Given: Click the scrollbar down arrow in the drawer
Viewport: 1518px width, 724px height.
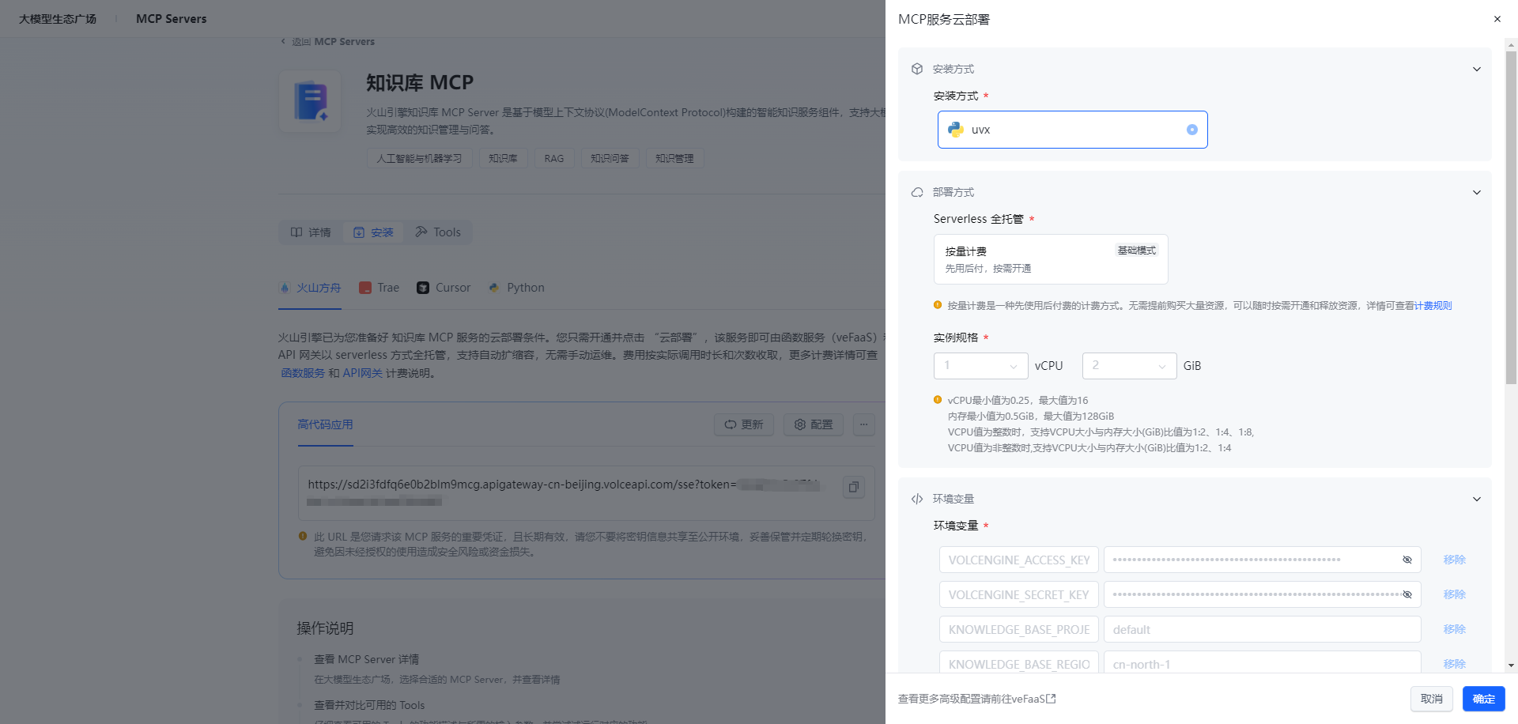Looking at the screenshot, I should click(1511, 666).
